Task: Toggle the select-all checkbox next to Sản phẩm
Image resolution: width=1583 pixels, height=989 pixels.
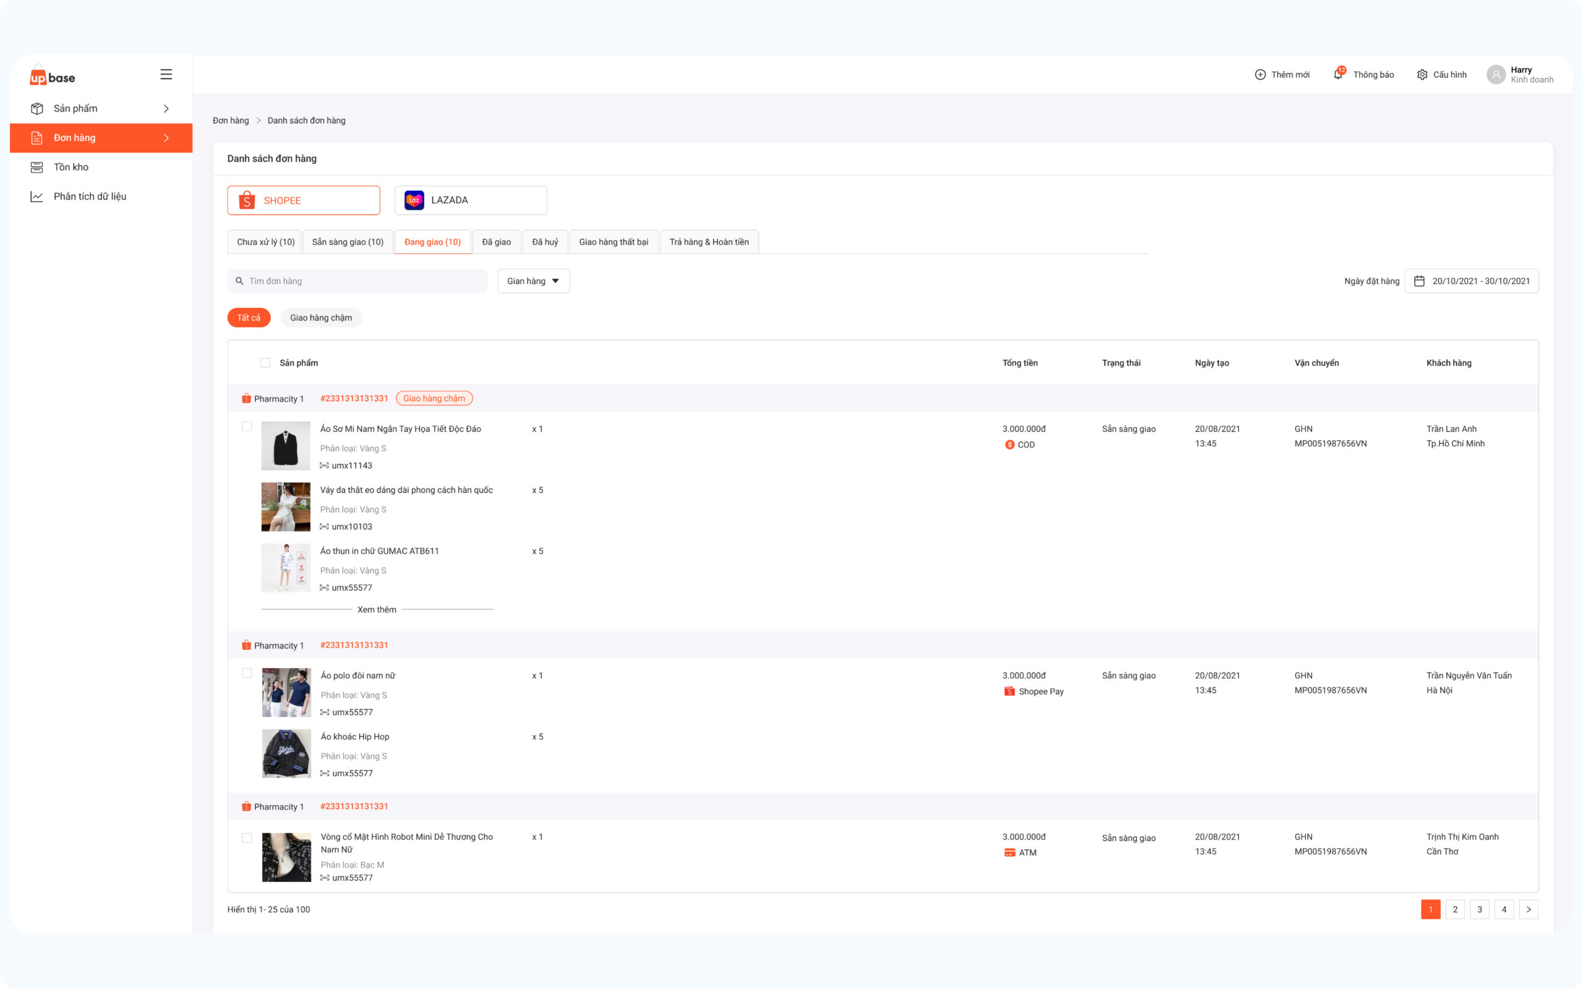Action: 265,363
